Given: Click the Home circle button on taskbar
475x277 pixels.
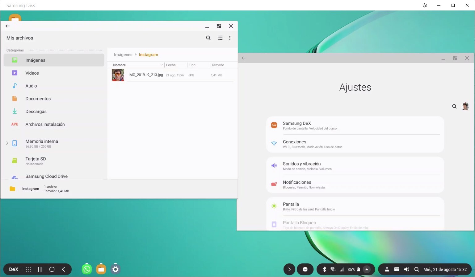Looking at the screenshot, I should [x=52, y=269].
